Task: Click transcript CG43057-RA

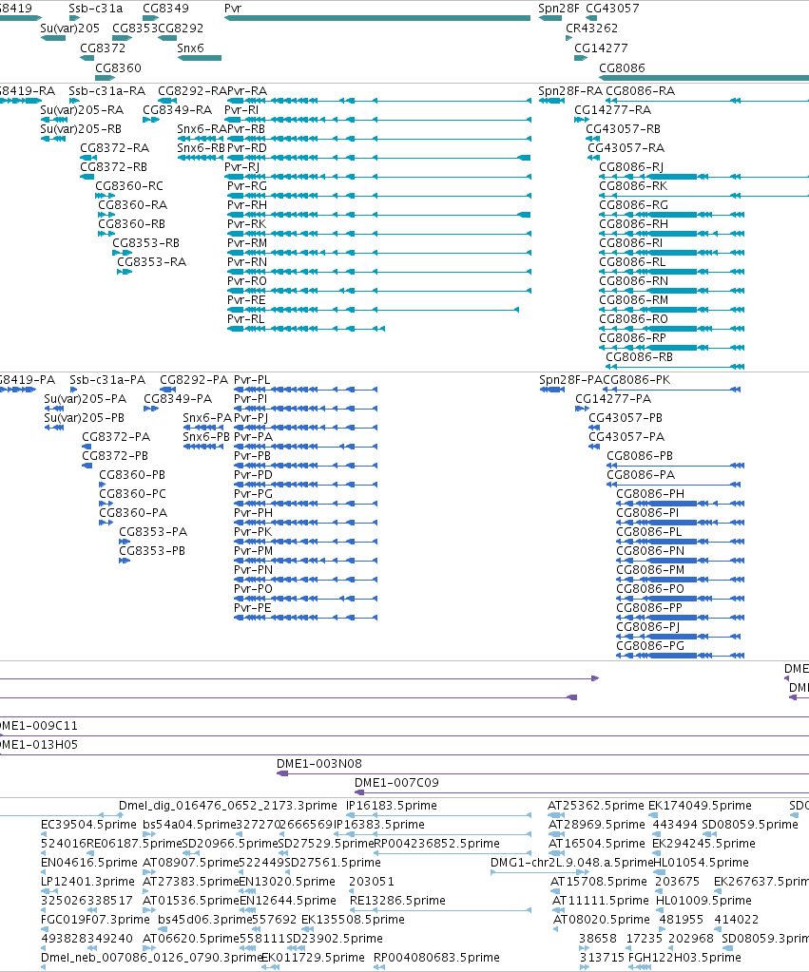Action: [594, 158]
